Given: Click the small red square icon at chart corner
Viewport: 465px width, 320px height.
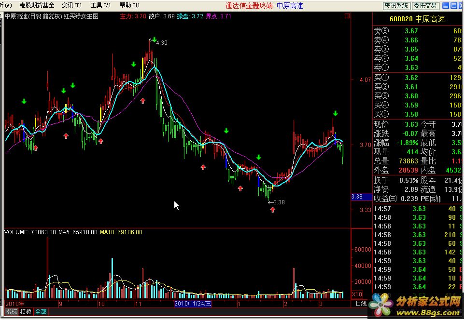Looking at the screenshot, I should pyautogui.click(x=347, y=16).
